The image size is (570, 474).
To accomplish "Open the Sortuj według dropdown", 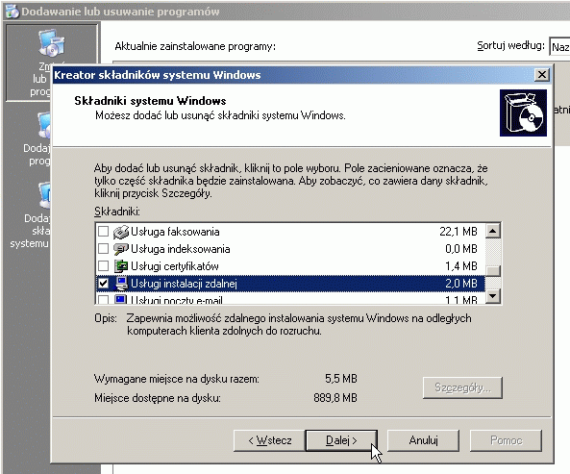I will point(559,46).
